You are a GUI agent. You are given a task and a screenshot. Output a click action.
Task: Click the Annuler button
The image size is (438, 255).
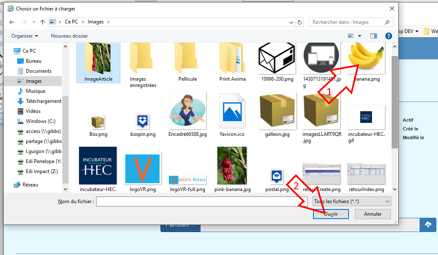[x=372, y=214]
